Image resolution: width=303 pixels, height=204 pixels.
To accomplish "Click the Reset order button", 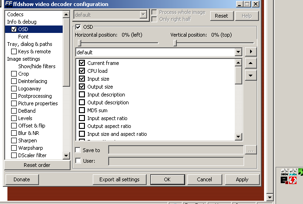I will click(x=37, y=165).
